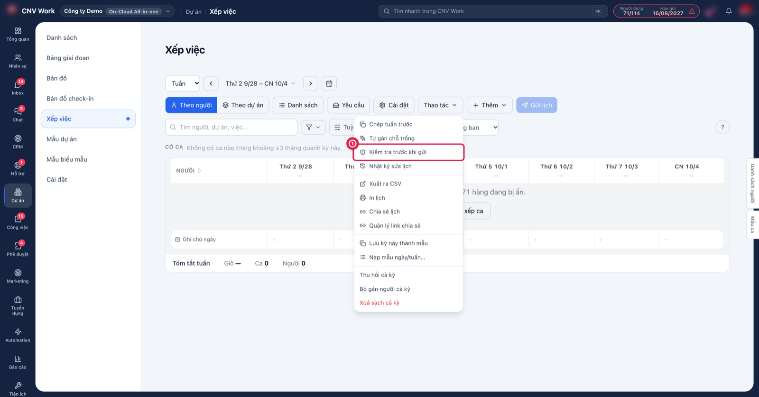Click the Yêu cầu button
759x397 pixels.
click(x=349, y=105)
